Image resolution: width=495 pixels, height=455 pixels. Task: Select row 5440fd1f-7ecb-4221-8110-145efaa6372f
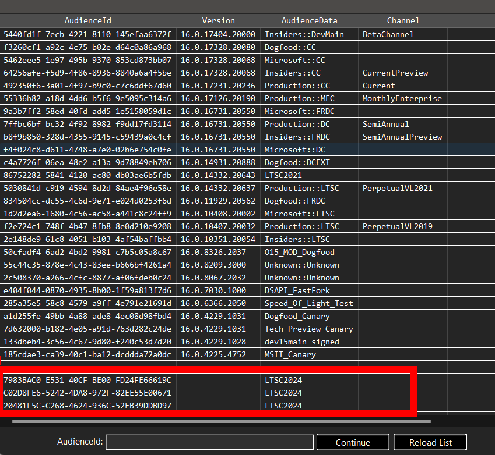pos(247,34)
